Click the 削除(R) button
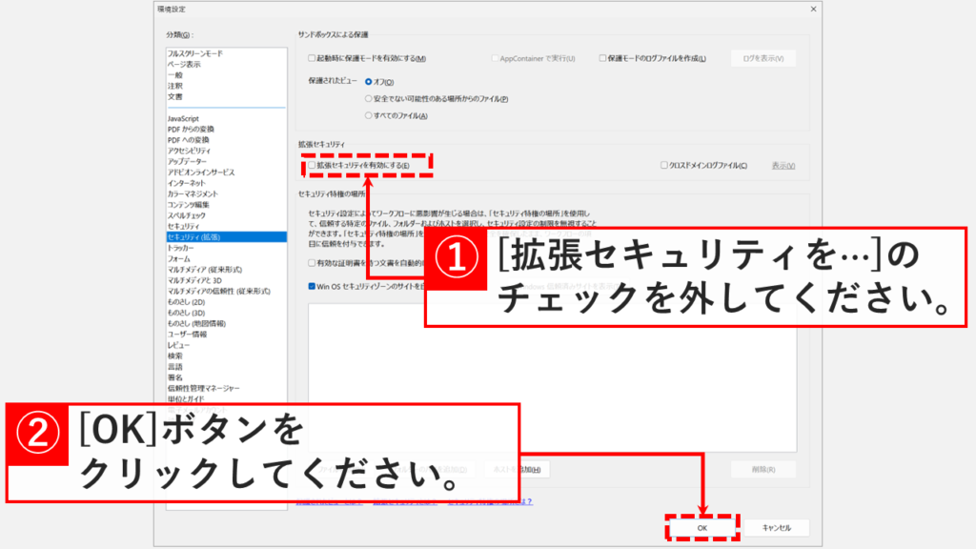Viewport: 976px width, 549px height. coord(763,469)
